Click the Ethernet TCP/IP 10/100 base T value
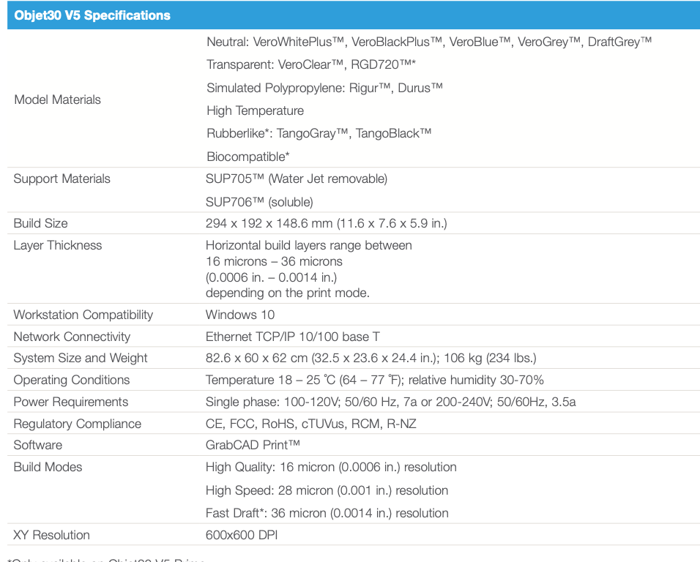The width and height of the screenshot is (700, 562). click(x=292, y=337)
